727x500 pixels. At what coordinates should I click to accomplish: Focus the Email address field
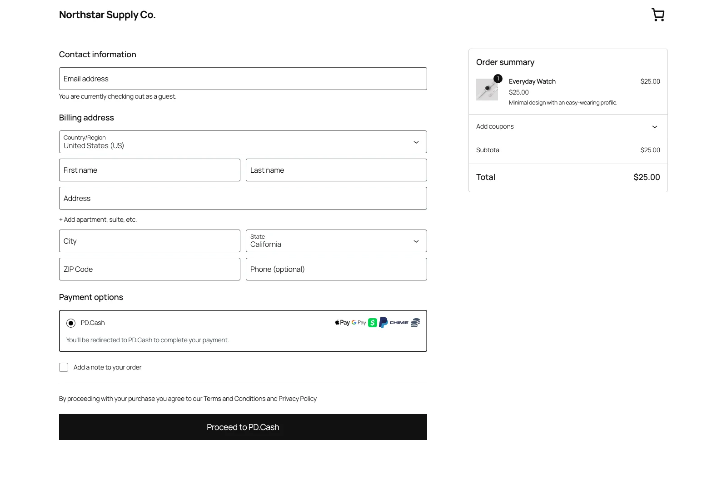click(x=243, y=79)
